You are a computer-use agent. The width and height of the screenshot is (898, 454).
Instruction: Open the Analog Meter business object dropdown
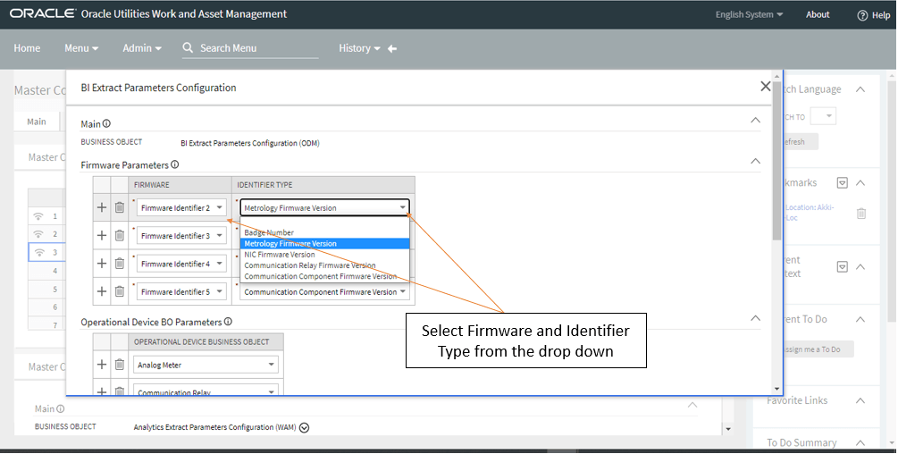coord(206,365)
